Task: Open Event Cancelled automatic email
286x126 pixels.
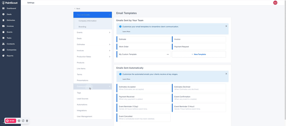Action: pos(144,117)
